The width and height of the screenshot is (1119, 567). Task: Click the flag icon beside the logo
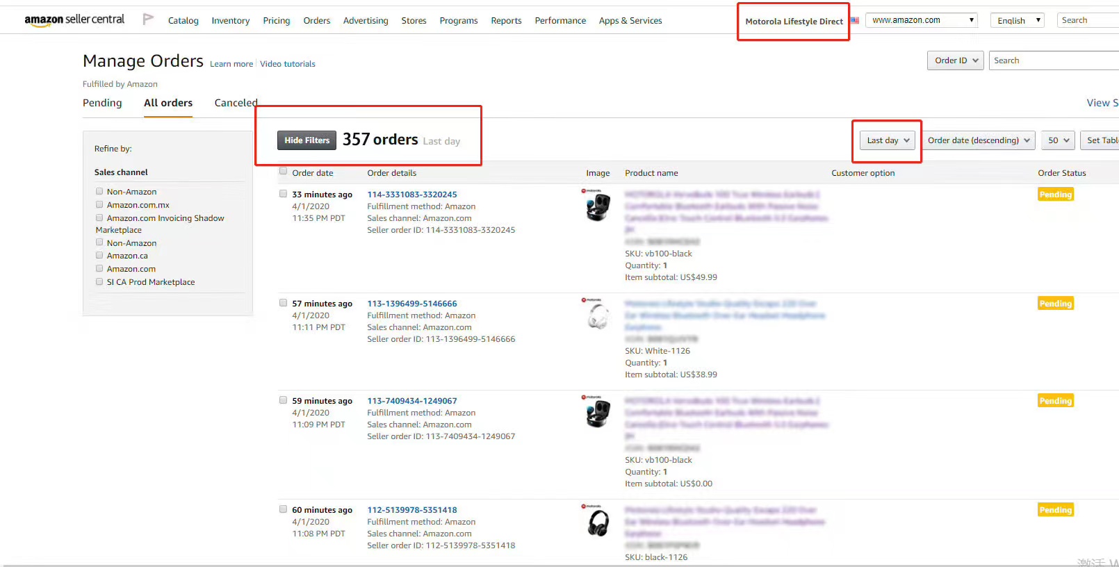148,19
